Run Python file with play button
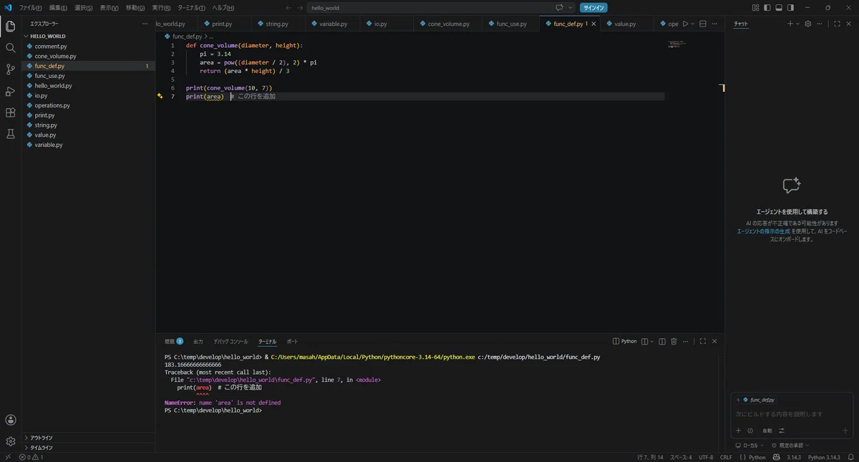The image size is (859, 462). 685,24
